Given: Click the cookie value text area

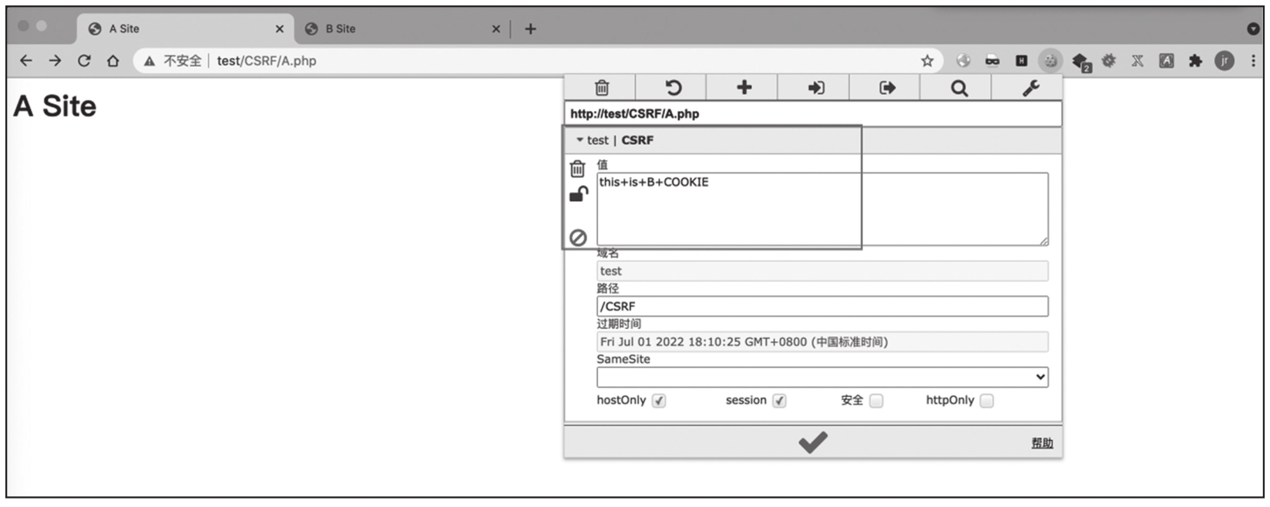Looking at the screenshot, I should (822, 210).
